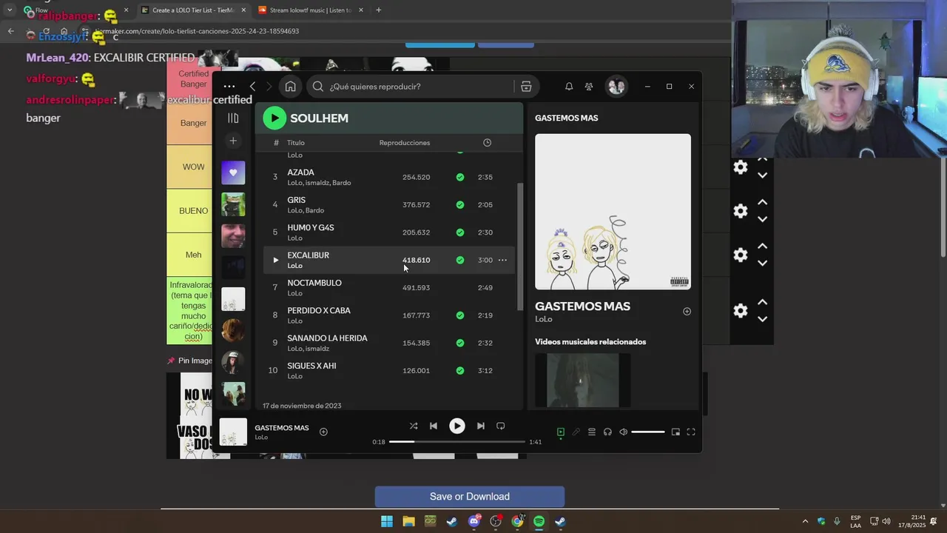Viewport: 947px width, 533px height.
Task: Toggle saved checkmark for GRIS
Action: (460, 204)
